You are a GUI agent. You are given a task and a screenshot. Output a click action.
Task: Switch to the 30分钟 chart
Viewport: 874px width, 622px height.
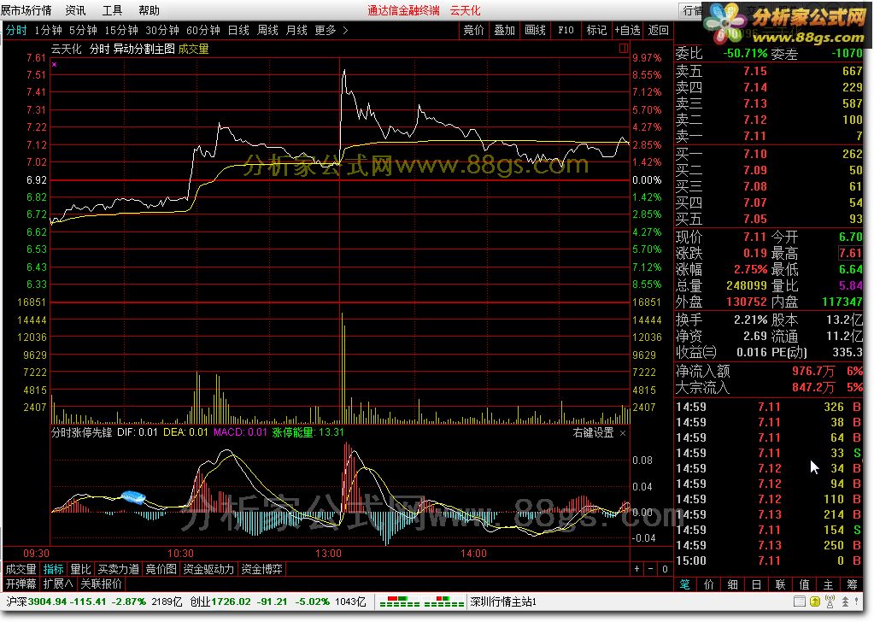pyautogui.click(x=162, y=30)
